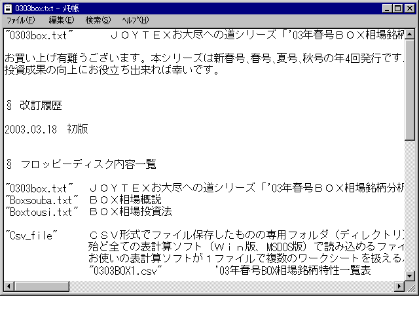Minimize the メモ帳 window
The height and width of the screenshot is (314, 419).
point(387,9)
